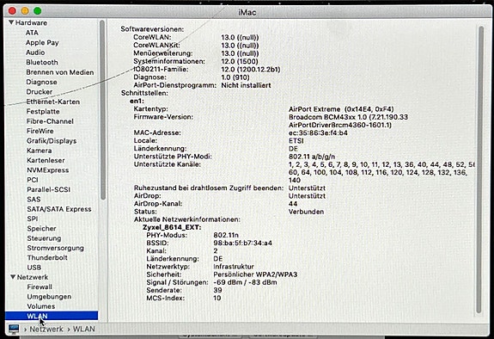The width and height of the screenshot is (494, 339).
Task: Select NVMExpress in the sidebar
Action: tap(47, 170)
